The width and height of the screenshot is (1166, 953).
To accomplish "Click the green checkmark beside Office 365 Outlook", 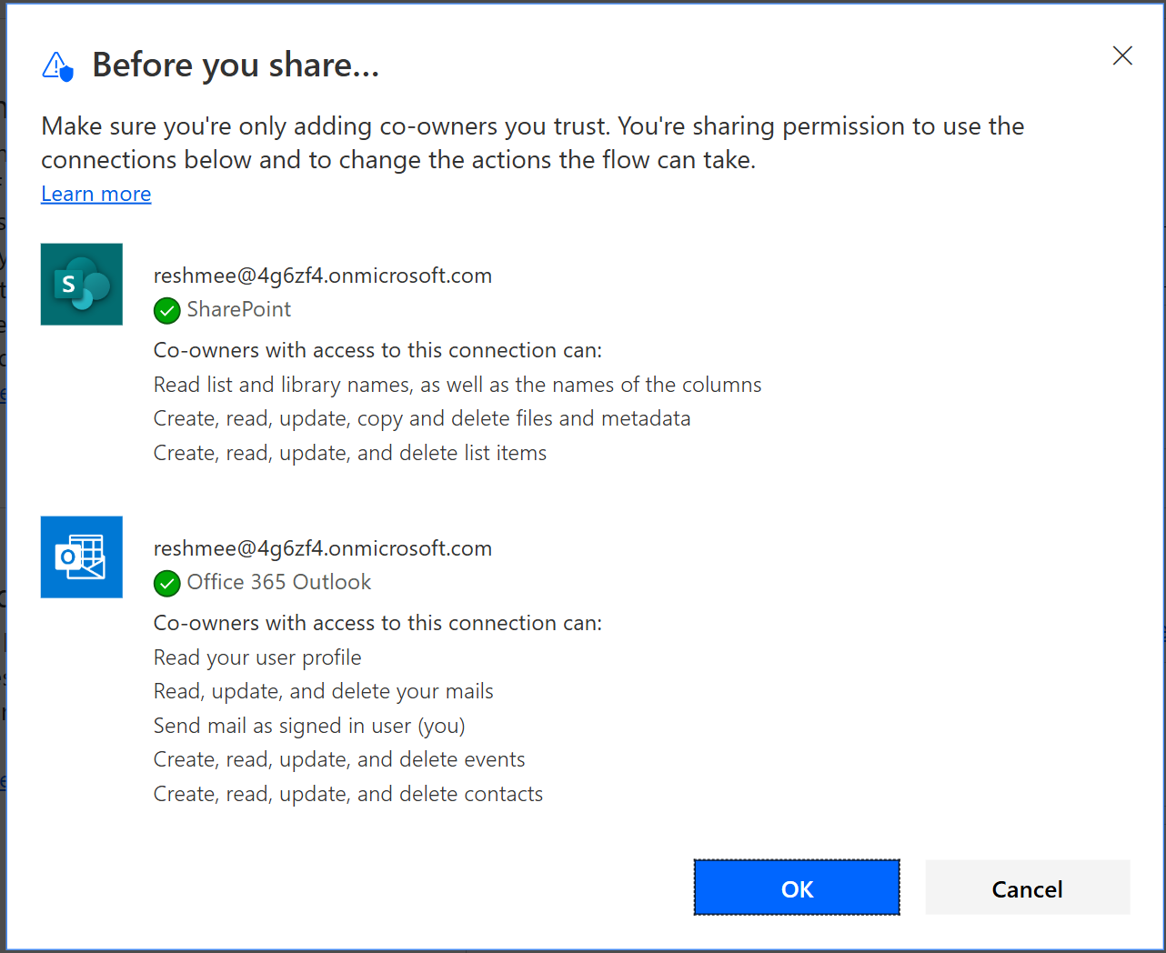I will point(166,583).
